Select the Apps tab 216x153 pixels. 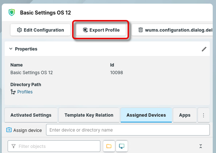click(x=185, y=115)
